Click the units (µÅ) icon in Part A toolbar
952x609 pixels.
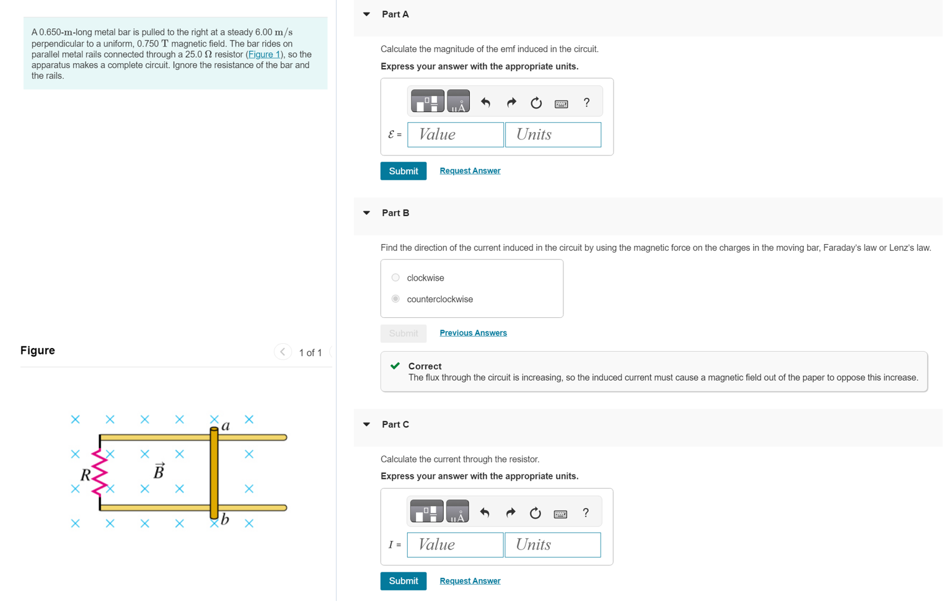coord(459,100)
